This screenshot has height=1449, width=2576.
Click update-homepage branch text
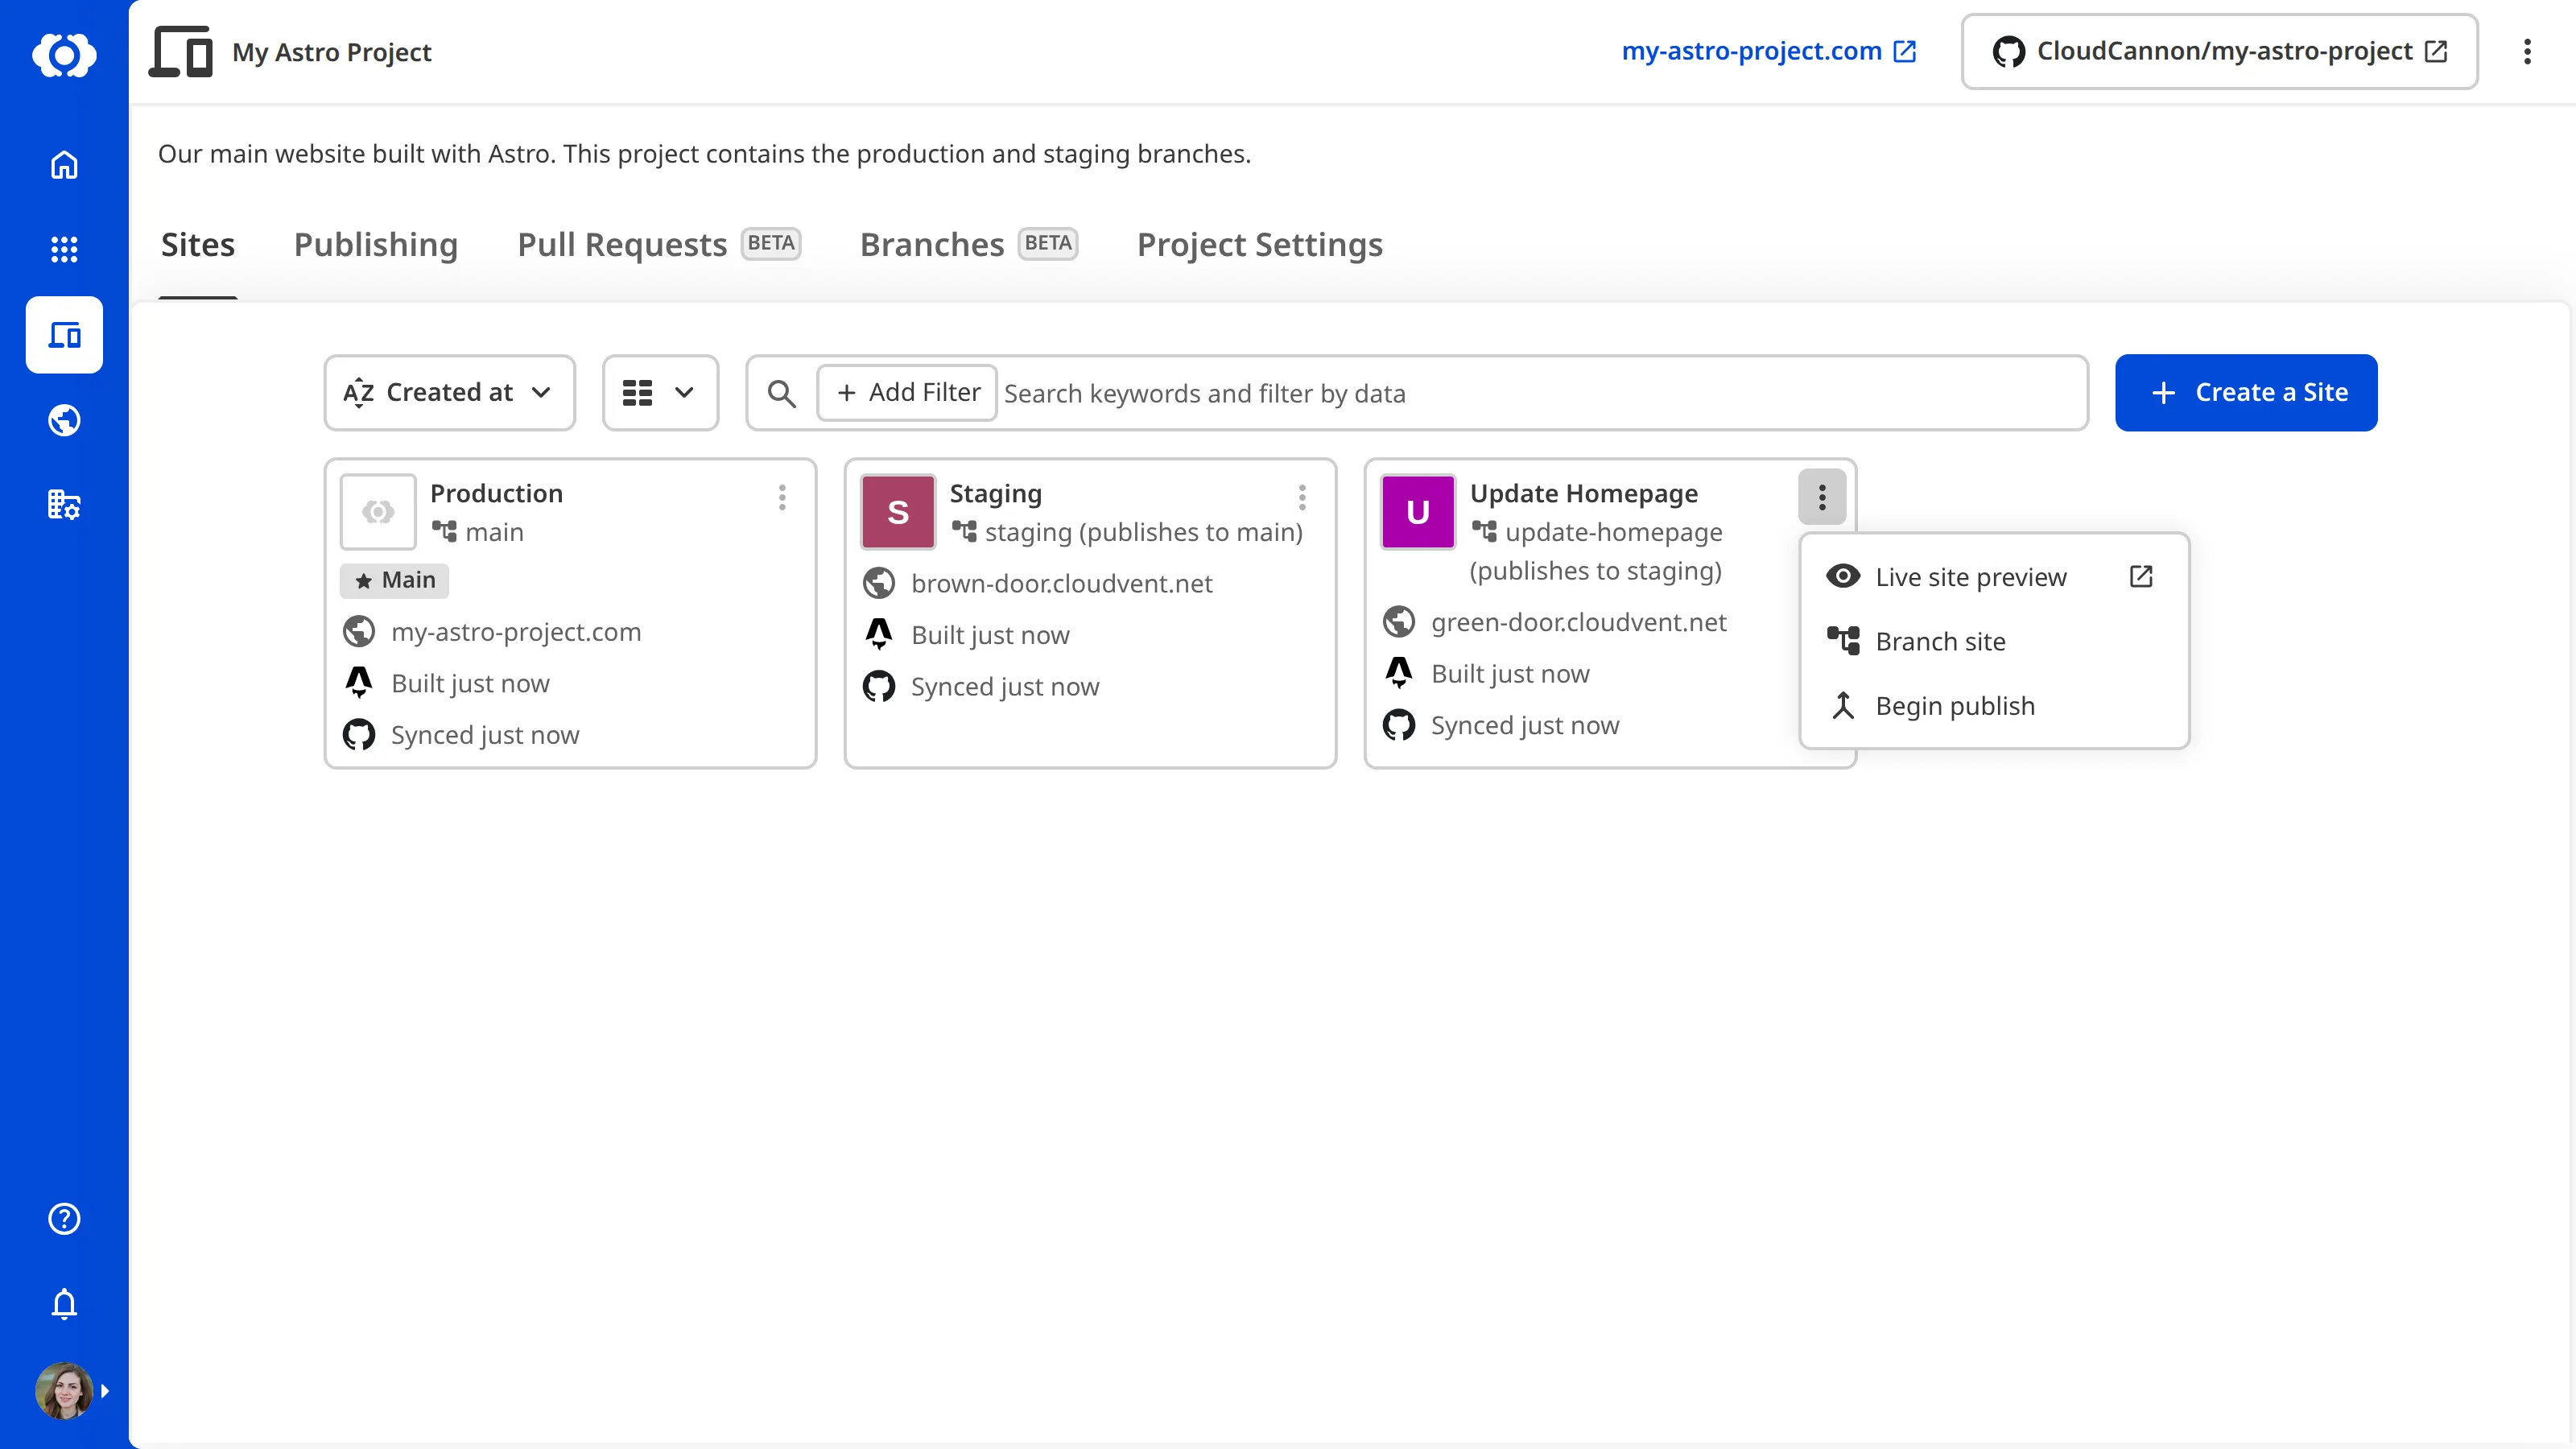pos(1614,532)
